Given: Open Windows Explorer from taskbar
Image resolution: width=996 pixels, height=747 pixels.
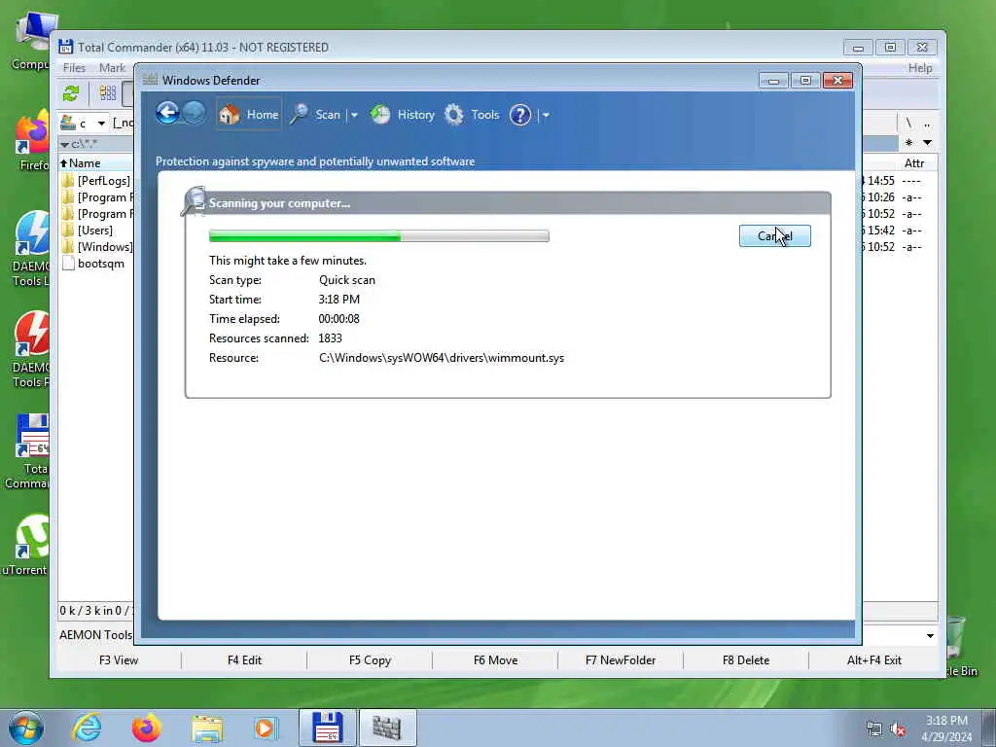Looking at the screenshot, I should [207, 729].
